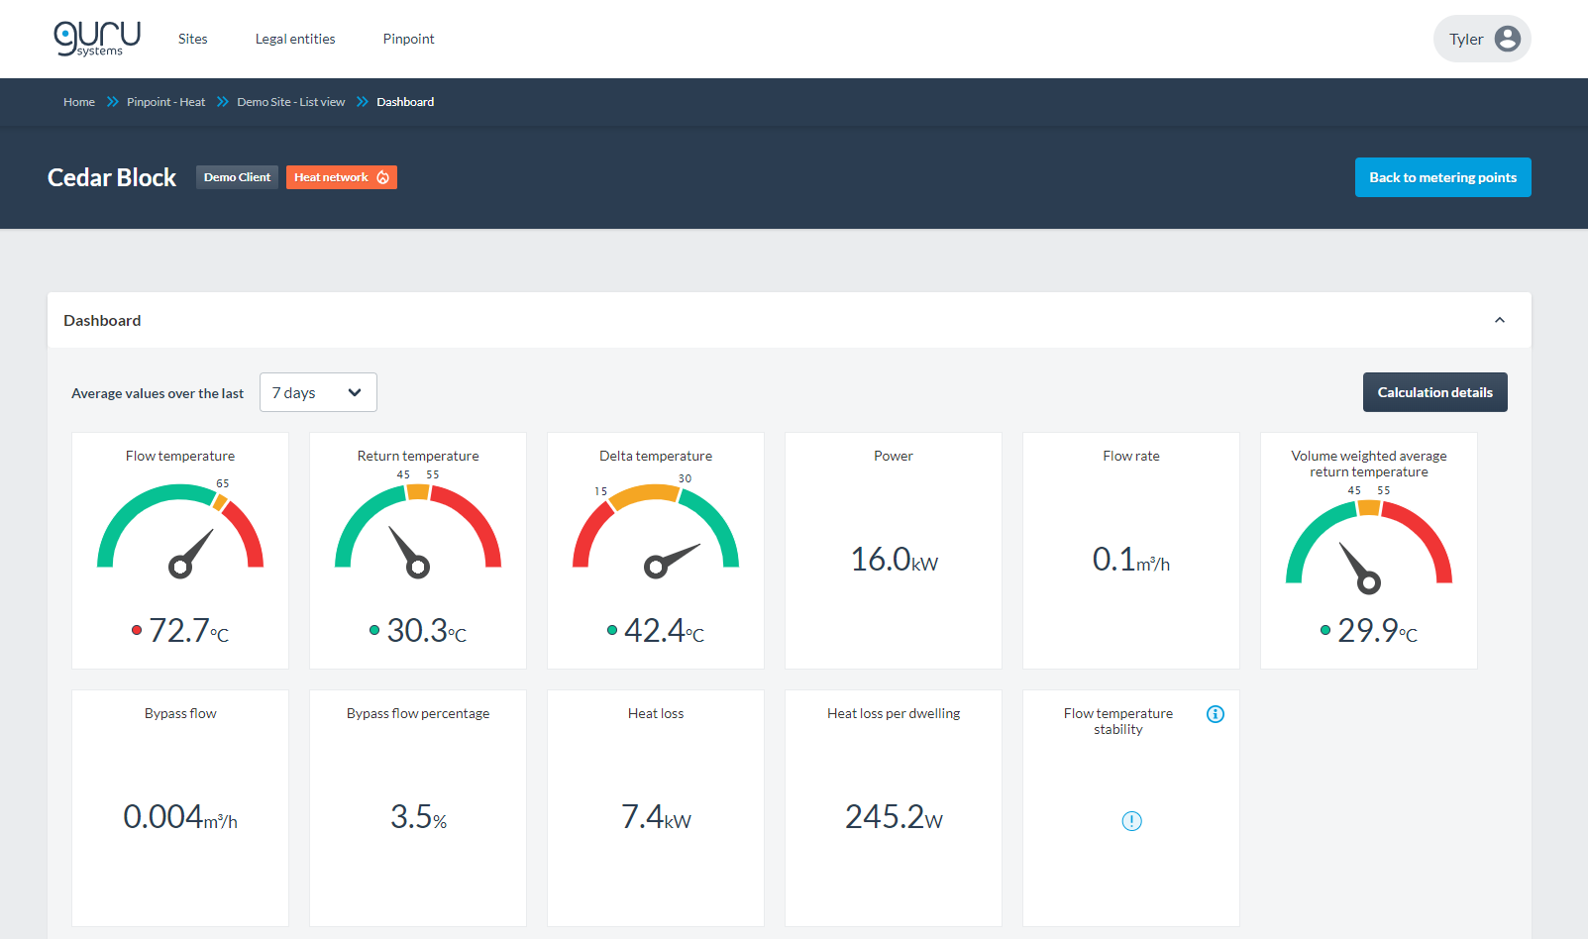The height and width of the screenshot is (939, 1588).
Task: Go to Pinpoint in top navigation
Action: (409, 39)
